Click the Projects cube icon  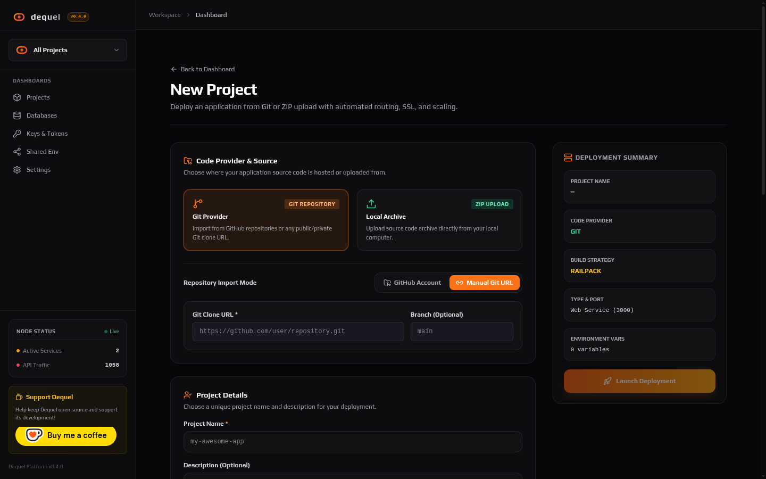coord(17,97)
